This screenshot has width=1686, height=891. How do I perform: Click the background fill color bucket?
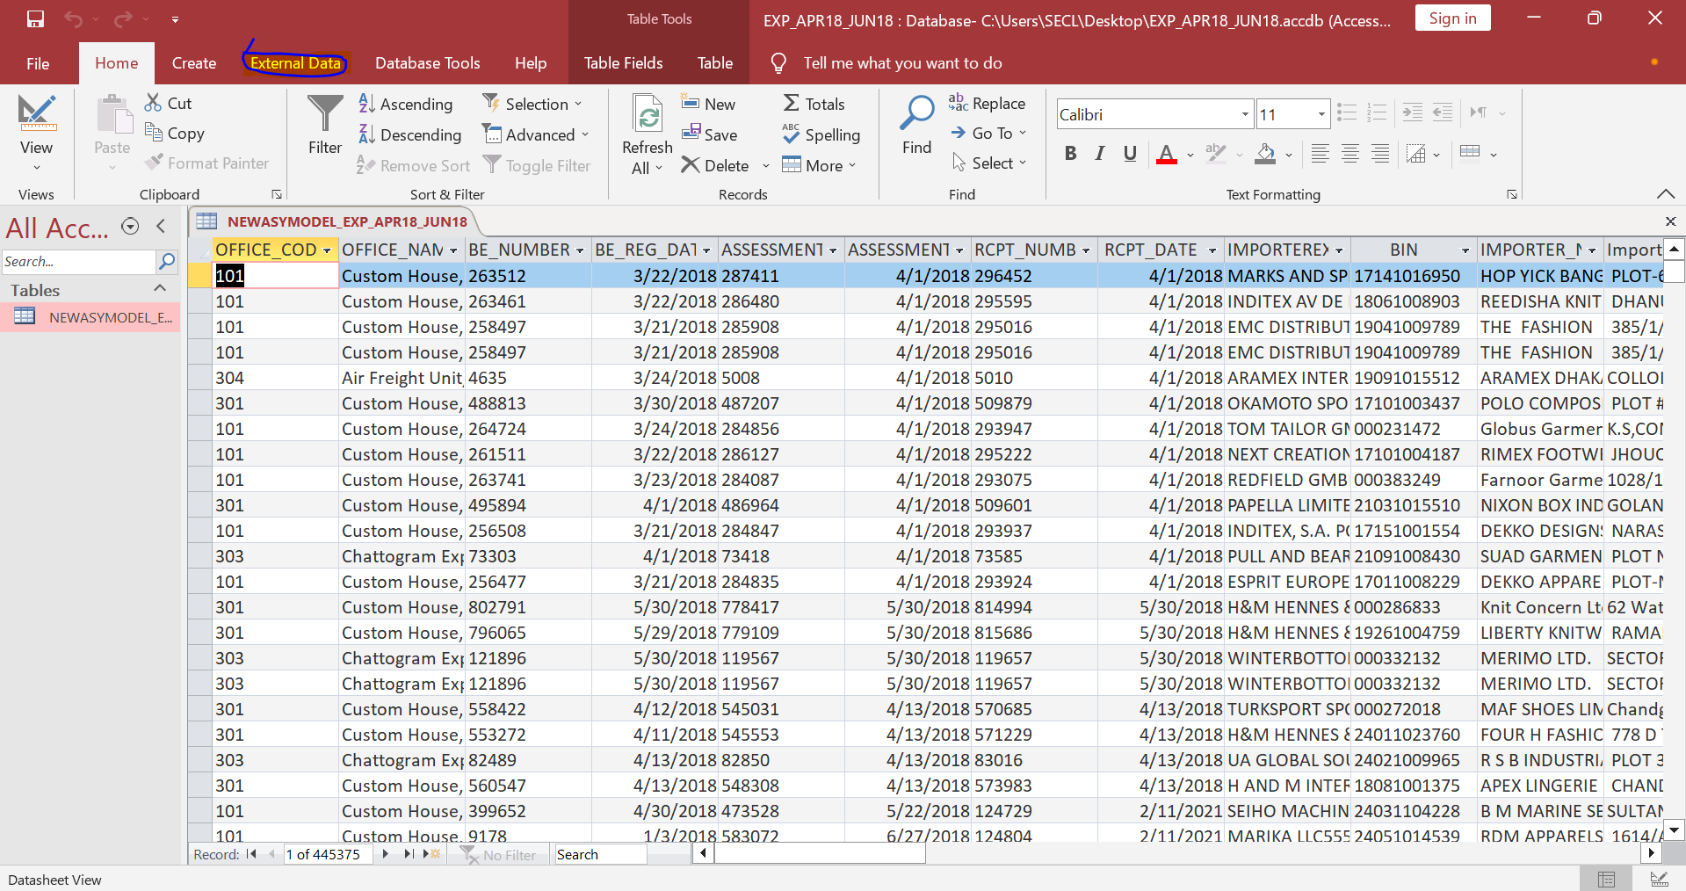click(1265, 154)
